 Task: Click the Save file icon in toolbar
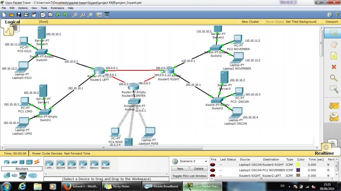click(x=19, y=15)
